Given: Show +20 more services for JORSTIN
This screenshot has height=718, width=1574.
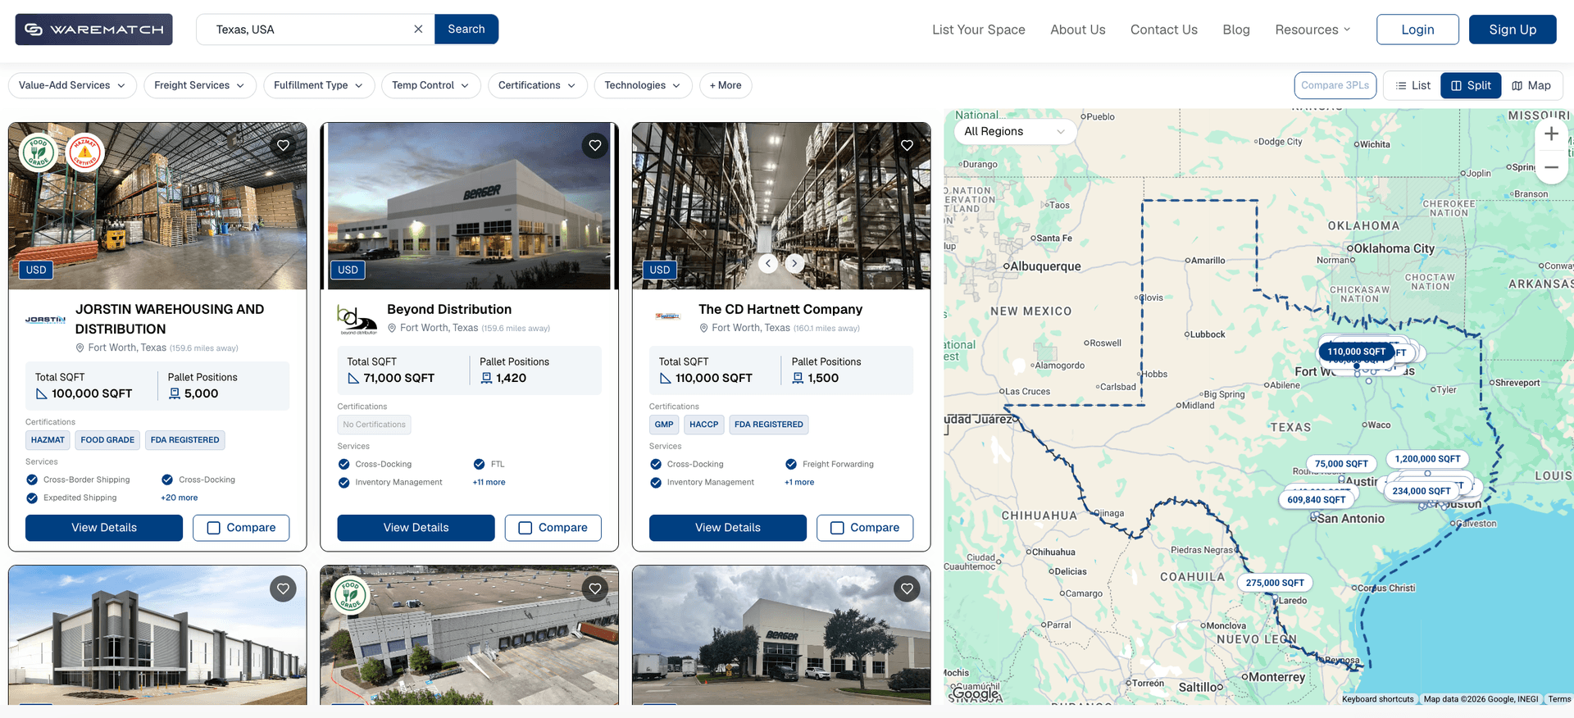Looking at the screenshot, I should 180,498.
